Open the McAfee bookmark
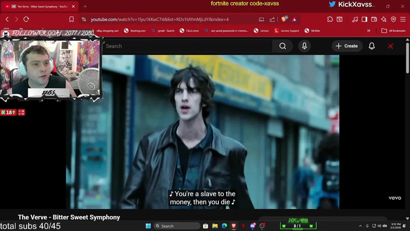This screenshot has width=410, height=231. pos(312,31)
